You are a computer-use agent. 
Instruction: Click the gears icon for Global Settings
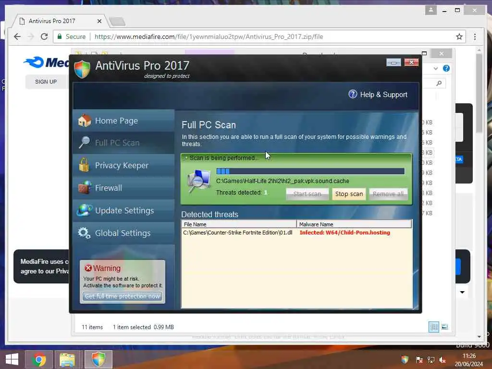pyautogui.click(x=84, y=233)
